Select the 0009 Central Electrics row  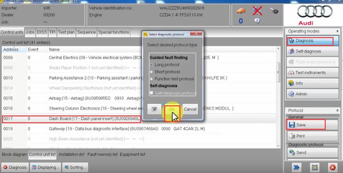point(139,58)
